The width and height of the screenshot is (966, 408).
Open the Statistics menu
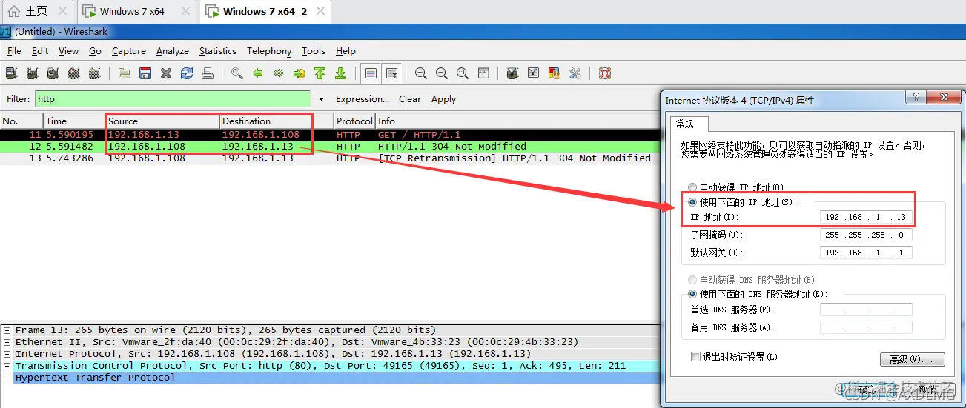click(217, 51)
